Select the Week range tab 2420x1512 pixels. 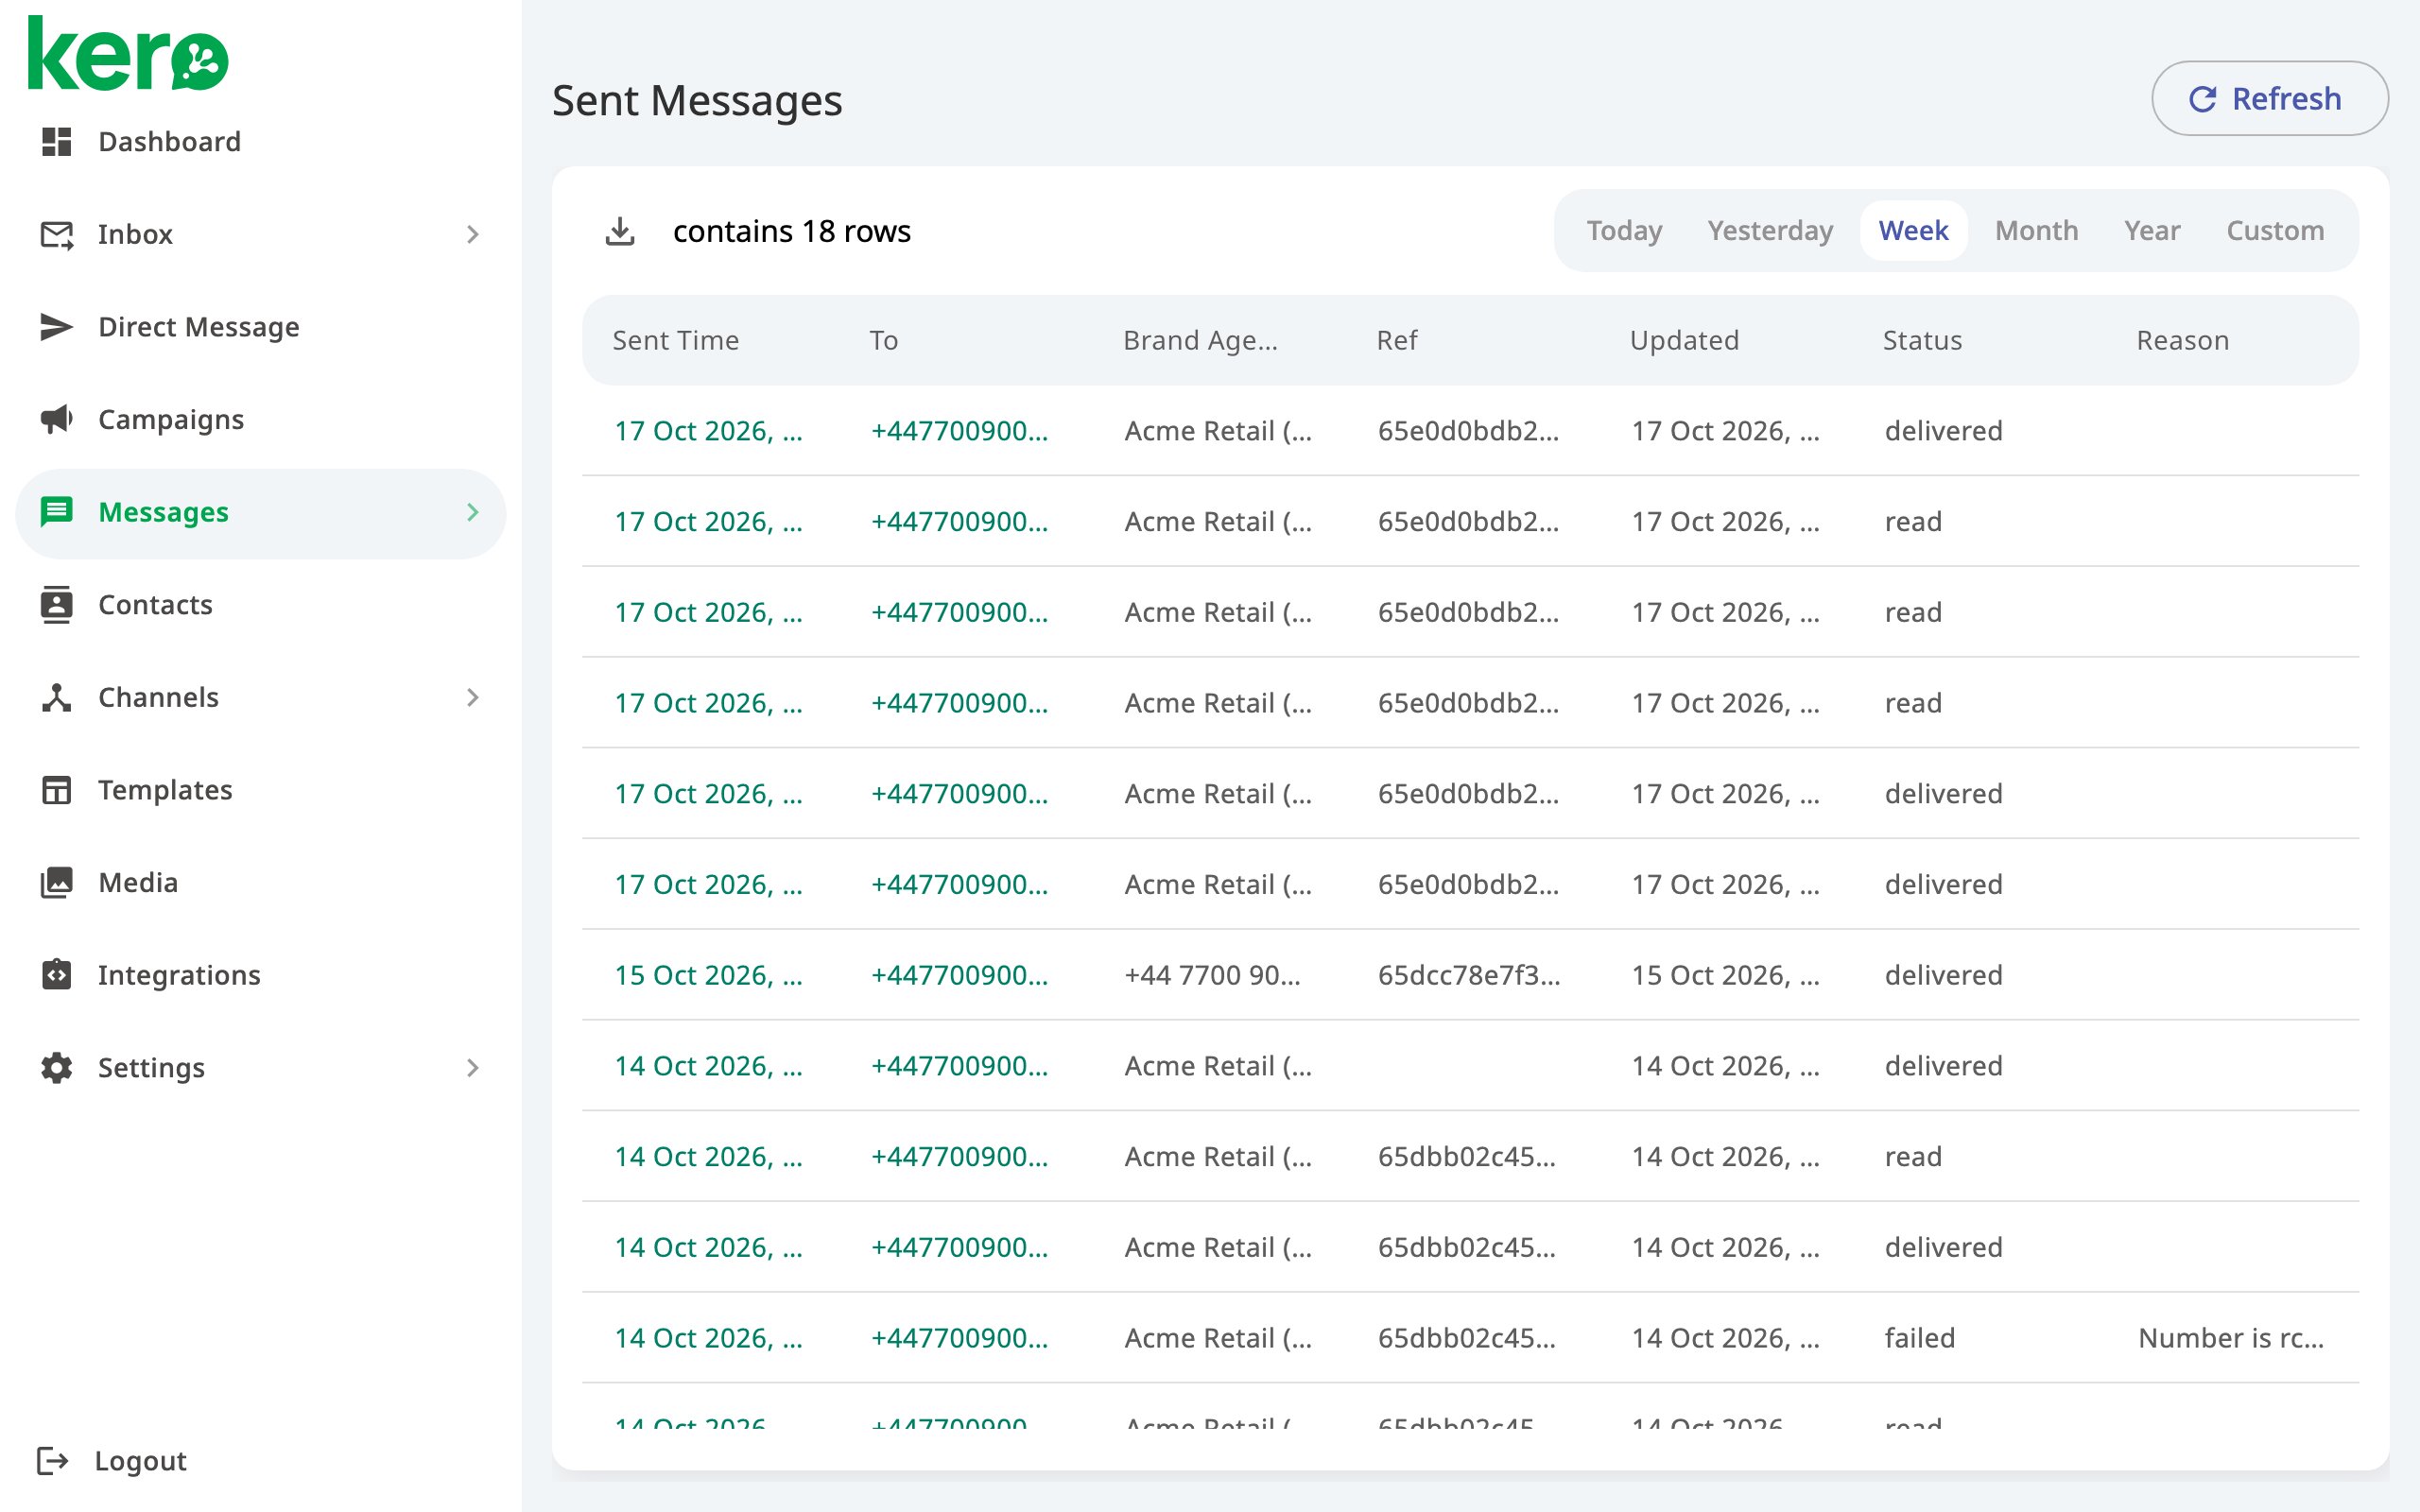point(1913,230)
